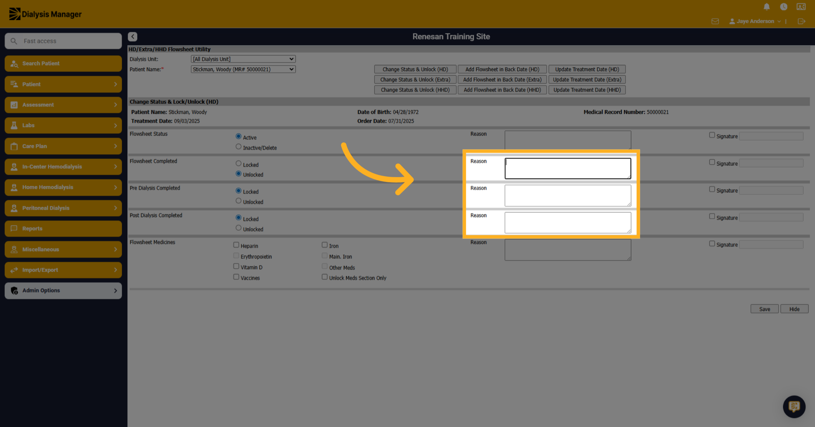This screenshot has width=815, height=427.
Task: Open Miscellaneous menu item
Action: tap(63, 249)
